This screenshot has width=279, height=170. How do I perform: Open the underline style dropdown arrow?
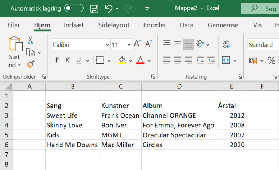click(x=87, y=61)
